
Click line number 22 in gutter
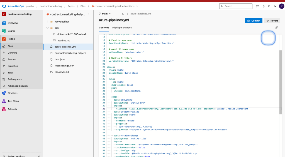coord(104,67)
